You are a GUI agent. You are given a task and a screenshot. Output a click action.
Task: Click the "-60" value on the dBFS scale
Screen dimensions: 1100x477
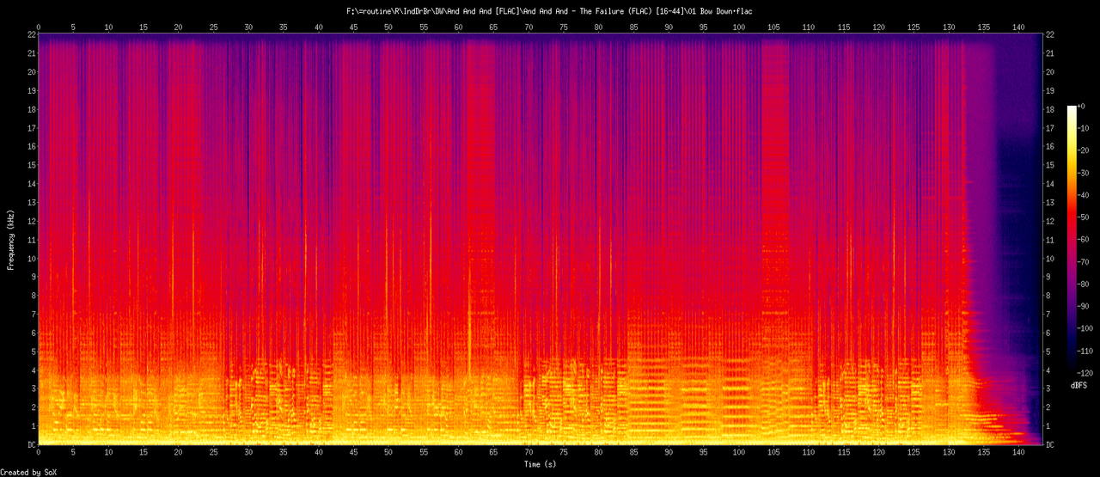click(1085, 241)
